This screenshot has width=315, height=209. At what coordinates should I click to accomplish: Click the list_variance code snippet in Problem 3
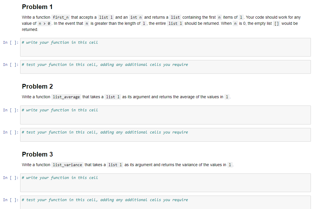(x=67, y=164)
